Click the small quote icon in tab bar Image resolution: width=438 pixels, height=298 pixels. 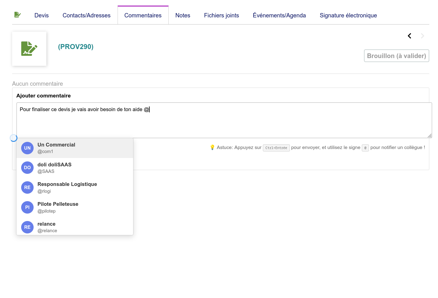17,15
